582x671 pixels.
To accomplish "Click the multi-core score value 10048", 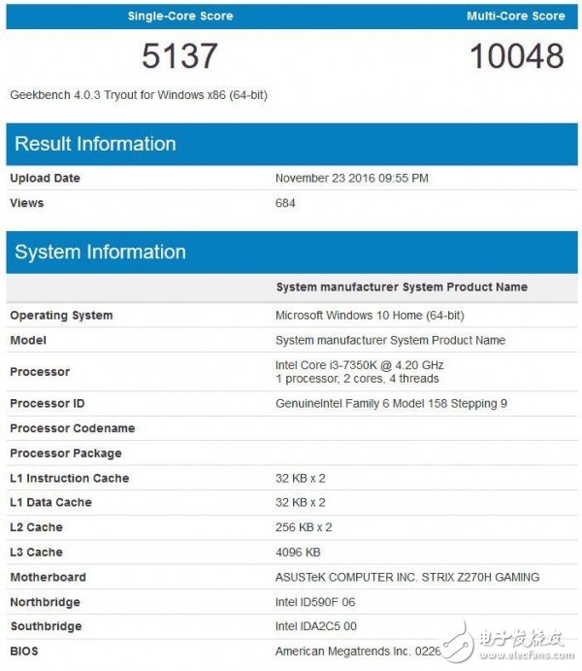I will (516, 56).
